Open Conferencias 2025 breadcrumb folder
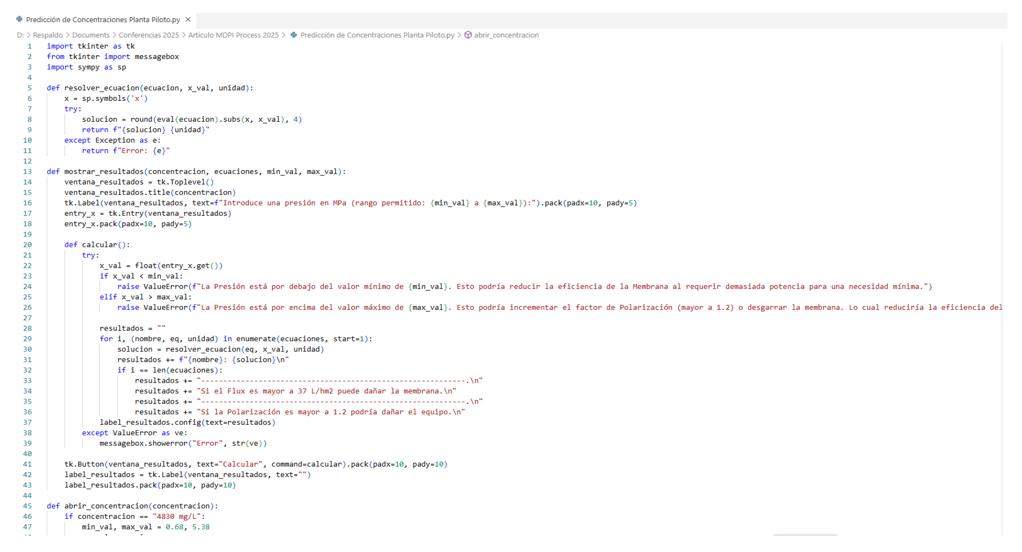The width and height of the screenshot is (1022, 552). (149, 35)
